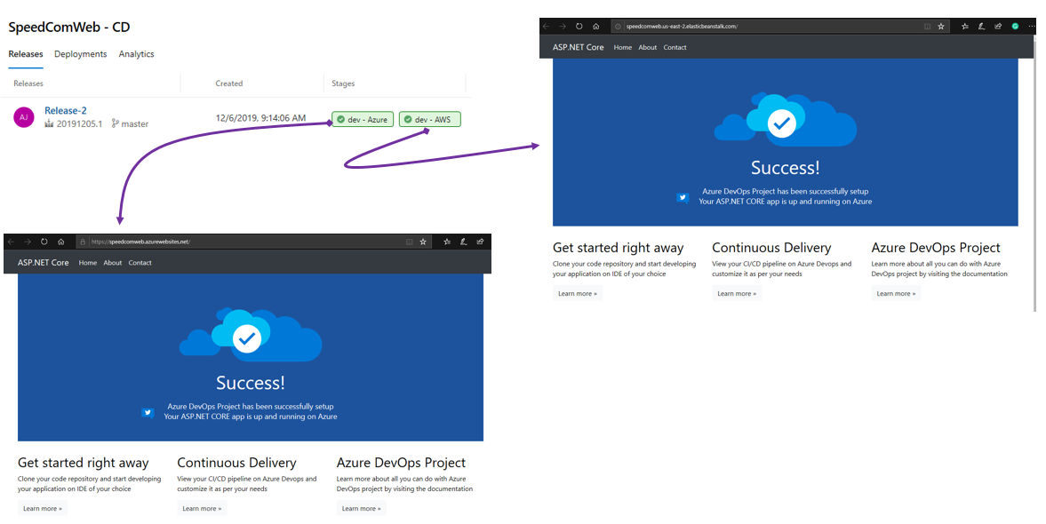
Task: Click the AJ user avatar
Action: (24, 117)
